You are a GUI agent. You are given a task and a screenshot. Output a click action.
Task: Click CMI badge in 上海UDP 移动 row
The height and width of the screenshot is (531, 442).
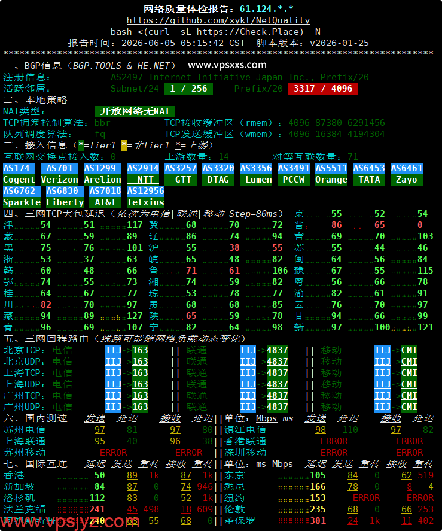(x=409, y=384)
